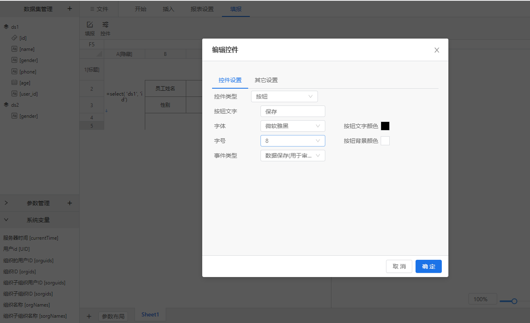Click the 确定 button
This screenshot has width=530, height=323.
point(429,266)
